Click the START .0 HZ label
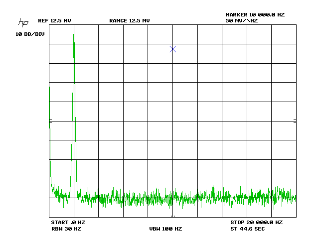Viewport: 319px width, 239px height. [x=68, y=222]
